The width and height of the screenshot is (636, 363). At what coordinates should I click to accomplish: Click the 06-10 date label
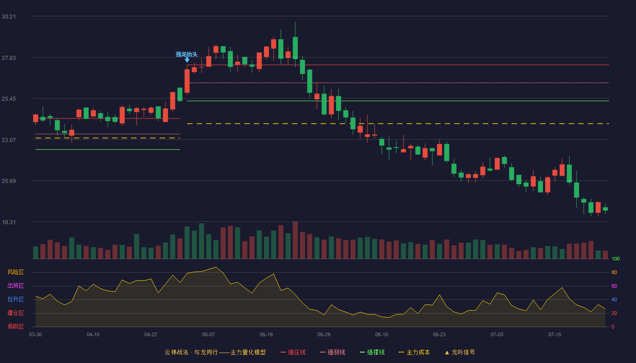coord(382,334)
